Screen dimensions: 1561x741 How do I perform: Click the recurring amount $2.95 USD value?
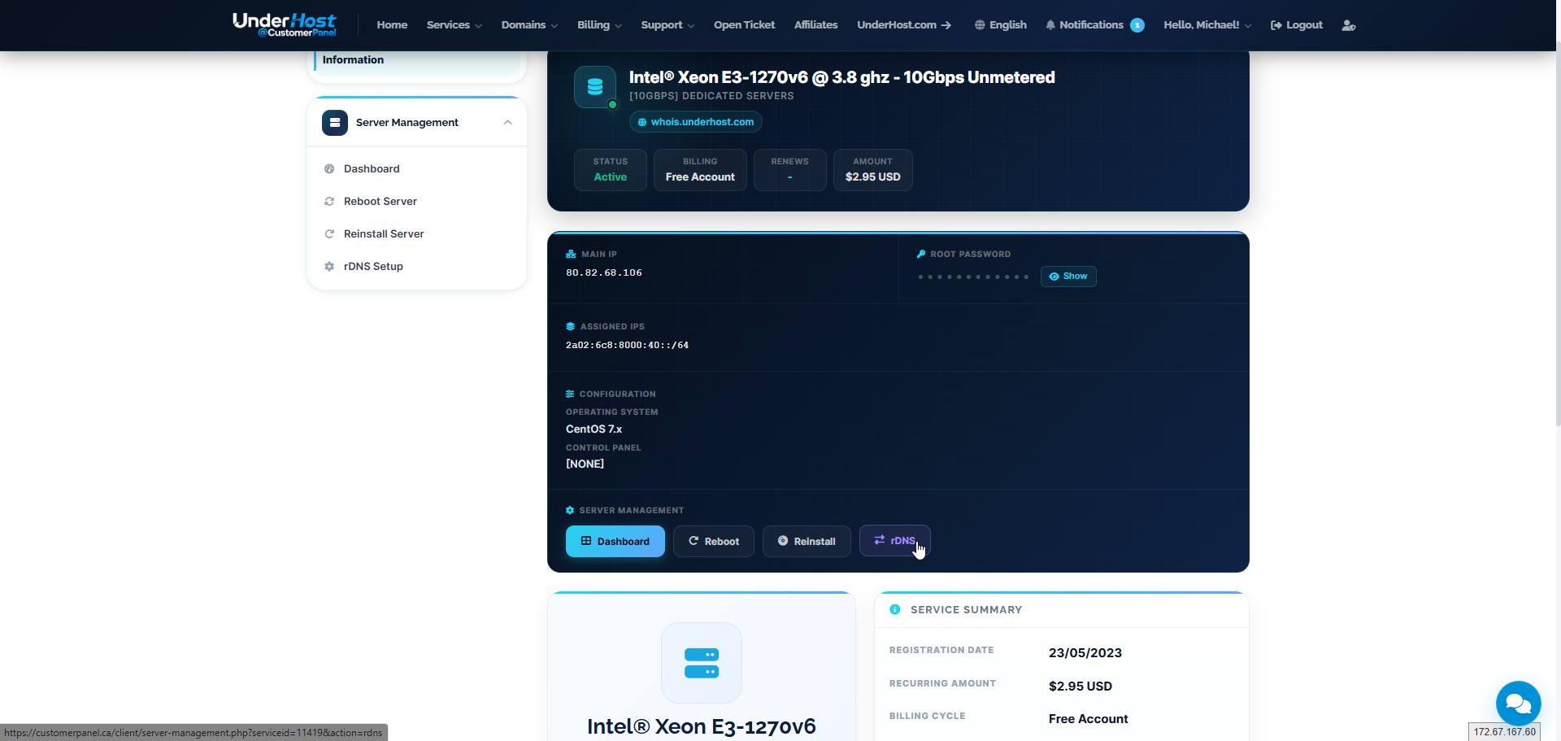click(x=1081, y=687)
